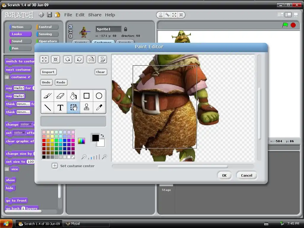The height and width of the screenshot is (228, 304).
Task: Click the Clear button
Action: tap(101, 72)
